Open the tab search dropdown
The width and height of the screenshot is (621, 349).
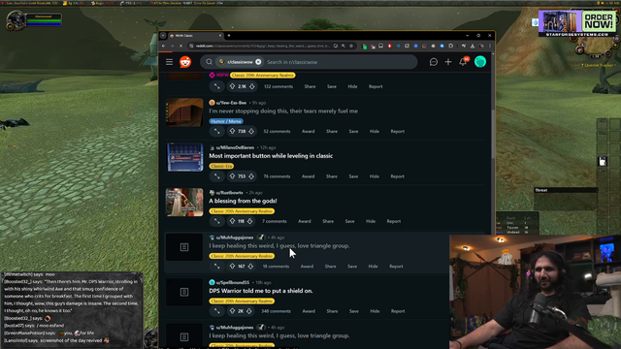point(163,36)
